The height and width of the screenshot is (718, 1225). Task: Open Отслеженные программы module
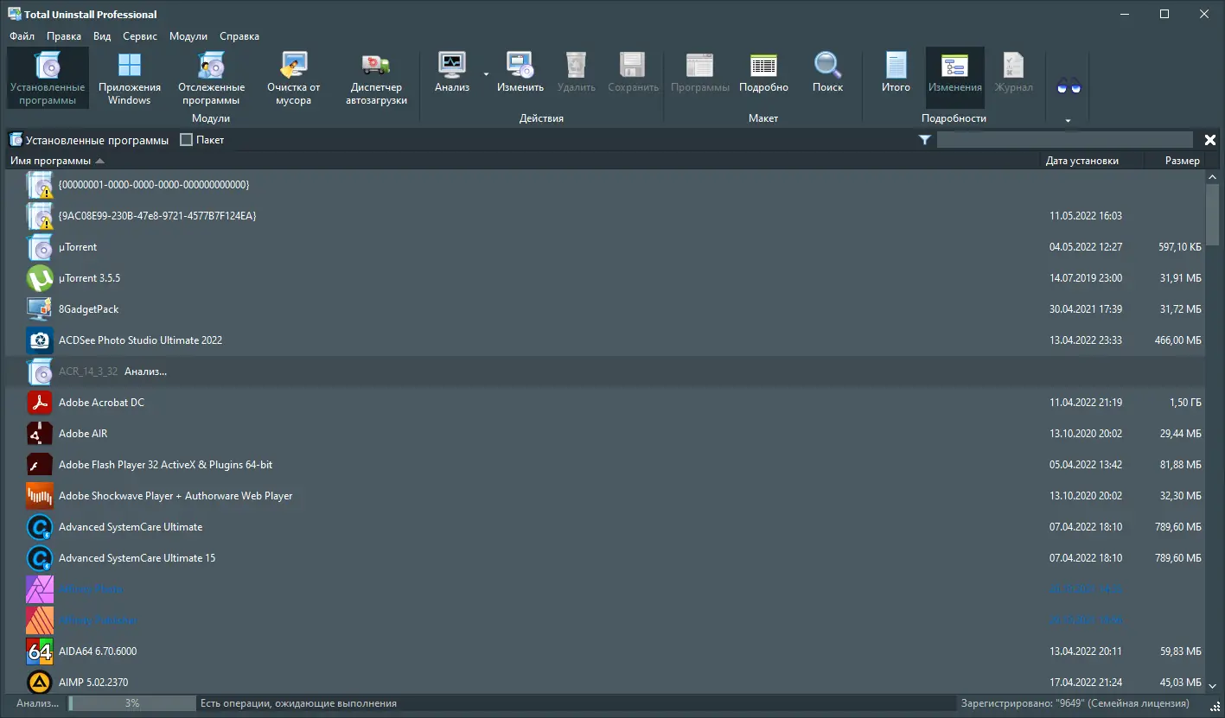pos(211,78)
